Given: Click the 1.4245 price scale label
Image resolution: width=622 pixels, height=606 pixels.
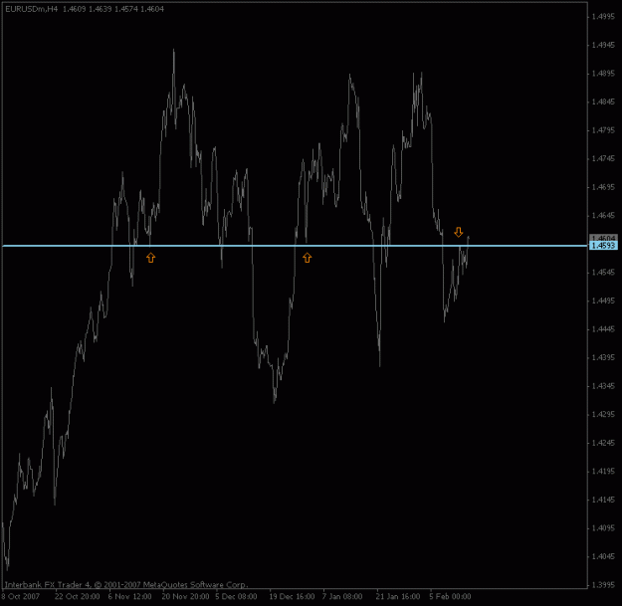Looking at the screenshot, I should pyautogui.click(x=603, y=443).
